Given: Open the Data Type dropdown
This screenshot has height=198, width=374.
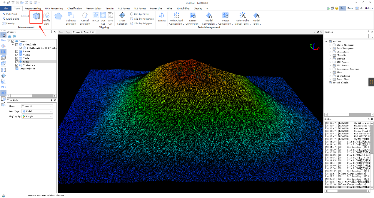Looking at the screenshot, I should 37,111.
